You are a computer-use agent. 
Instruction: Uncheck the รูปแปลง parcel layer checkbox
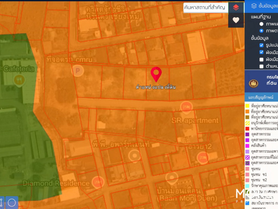tap(261, 45)
